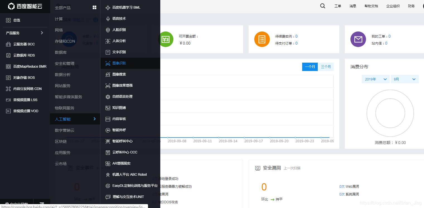
Task: Select the 区块链 category
Action: pyautogui.click(x=61, y=141)
